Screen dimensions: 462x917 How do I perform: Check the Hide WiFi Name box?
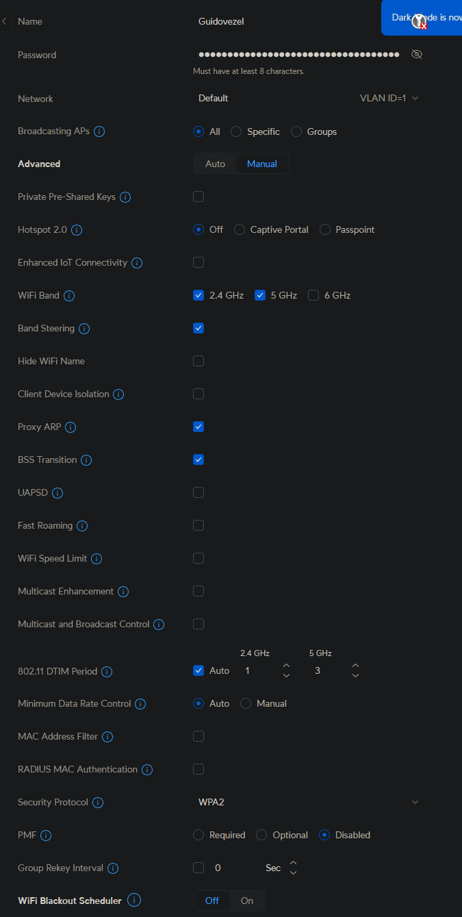[x=198, y=361]
